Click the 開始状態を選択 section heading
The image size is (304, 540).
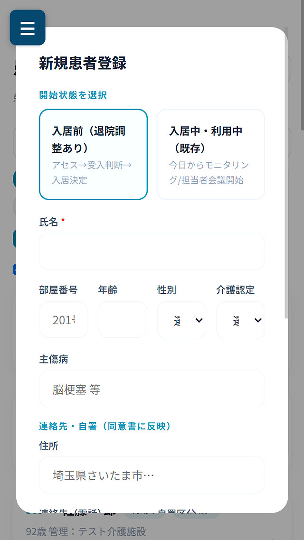point(73,95)
